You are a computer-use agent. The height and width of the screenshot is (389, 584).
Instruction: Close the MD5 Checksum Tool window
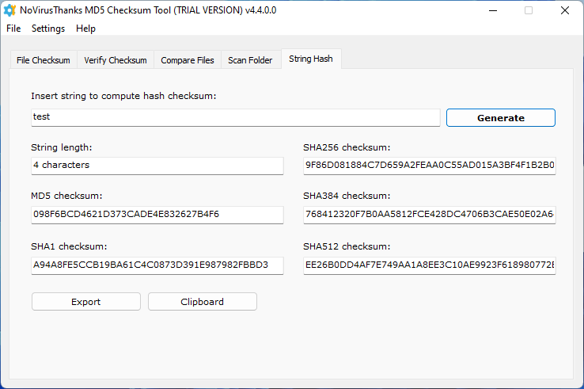(x=565, y=10)
